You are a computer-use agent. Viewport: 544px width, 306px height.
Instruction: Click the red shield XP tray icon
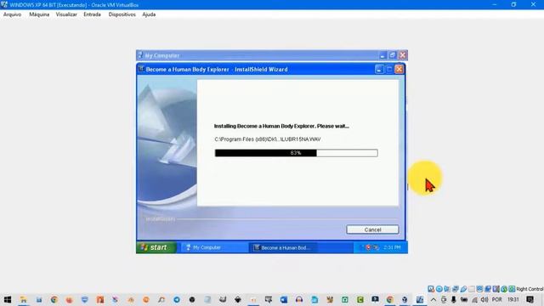pos(368,247)
